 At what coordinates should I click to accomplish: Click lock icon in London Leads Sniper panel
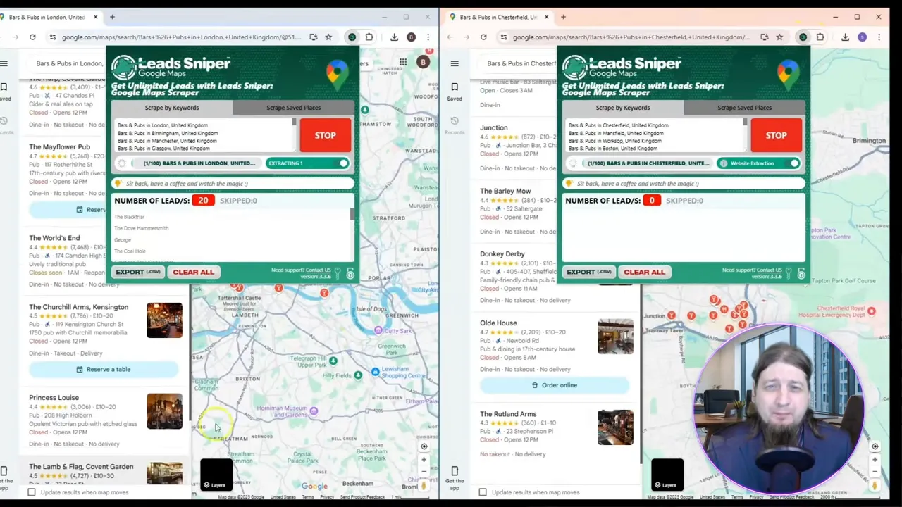pos(350,274)
